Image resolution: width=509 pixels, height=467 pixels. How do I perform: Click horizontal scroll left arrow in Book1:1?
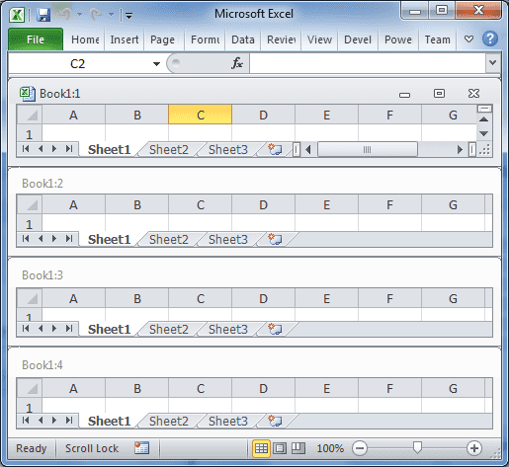[308, 150]
